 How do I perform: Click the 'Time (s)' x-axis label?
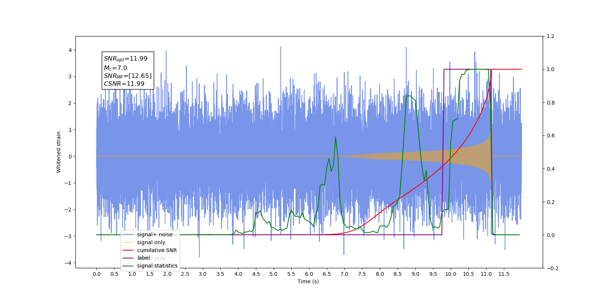point(308,281)
